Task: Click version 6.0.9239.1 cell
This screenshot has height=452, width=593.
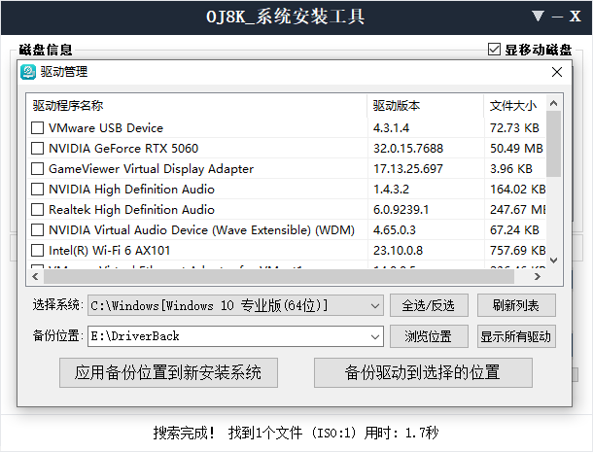Action: pos(401,210)
